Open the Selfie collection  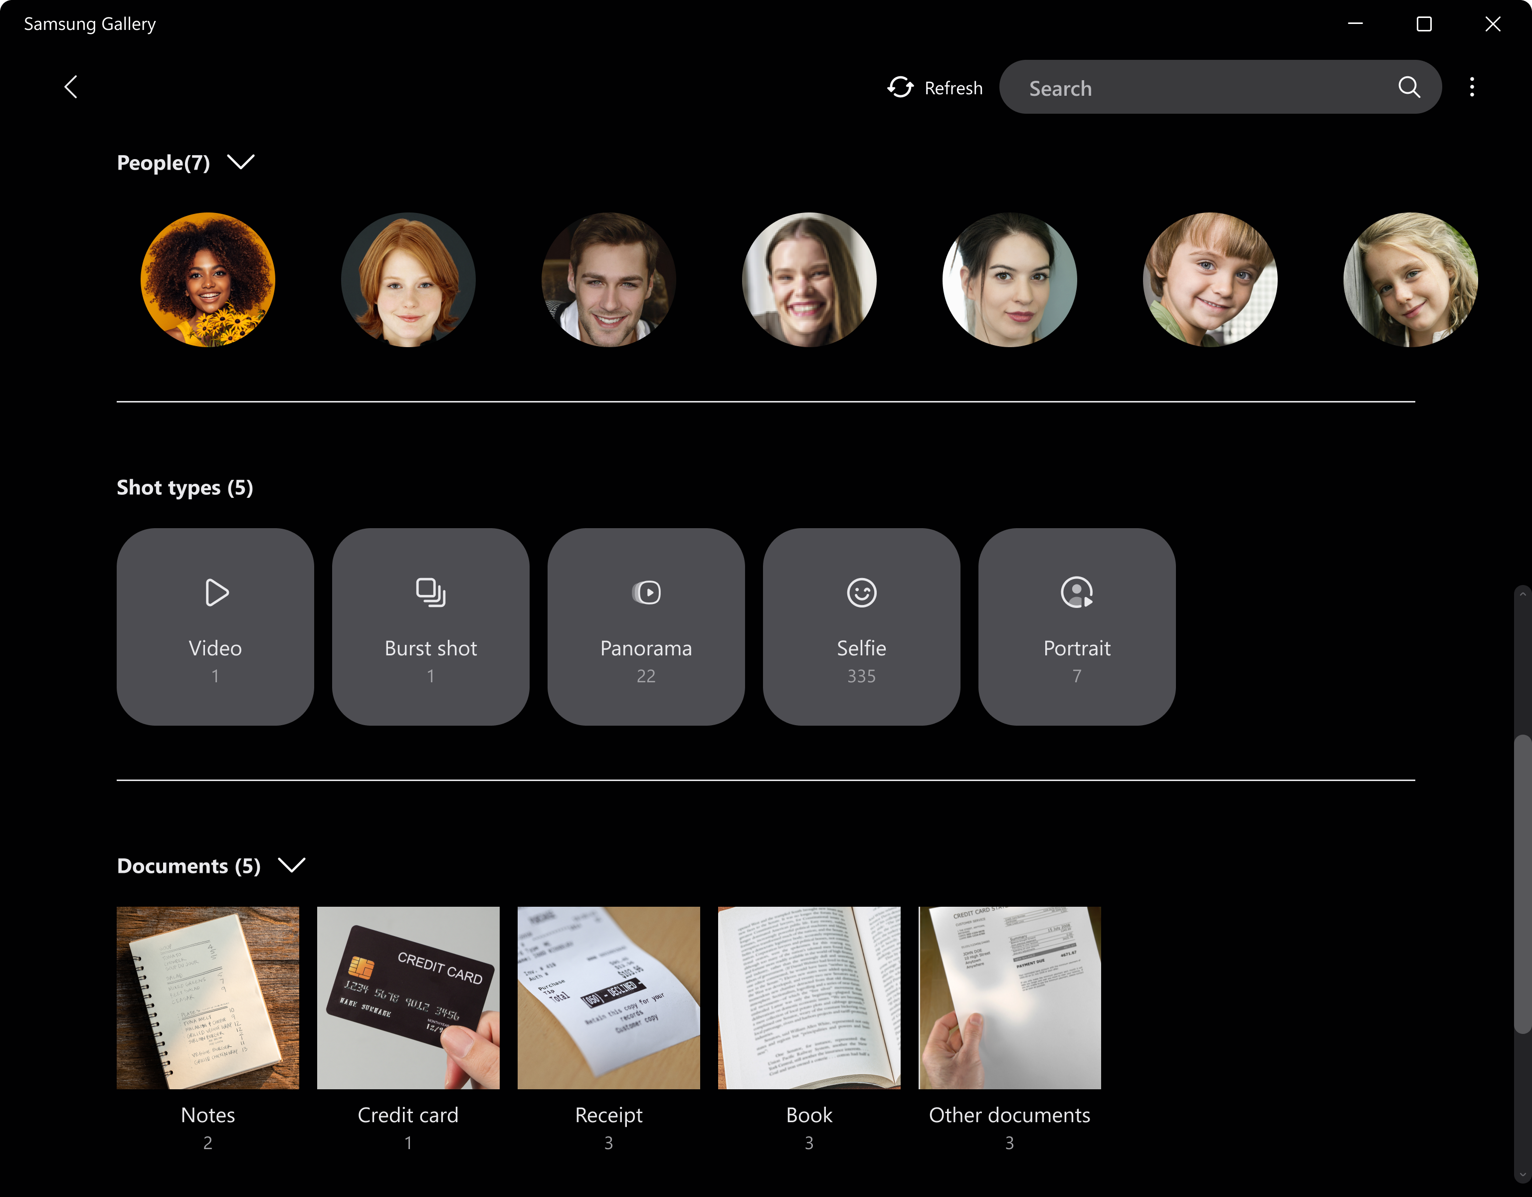[861, 626]
